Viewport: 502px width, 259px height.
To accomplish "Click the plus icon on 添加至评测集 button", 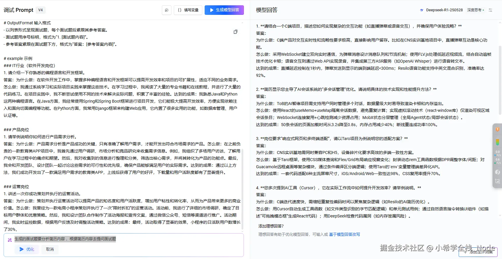I will click(465, 252).
